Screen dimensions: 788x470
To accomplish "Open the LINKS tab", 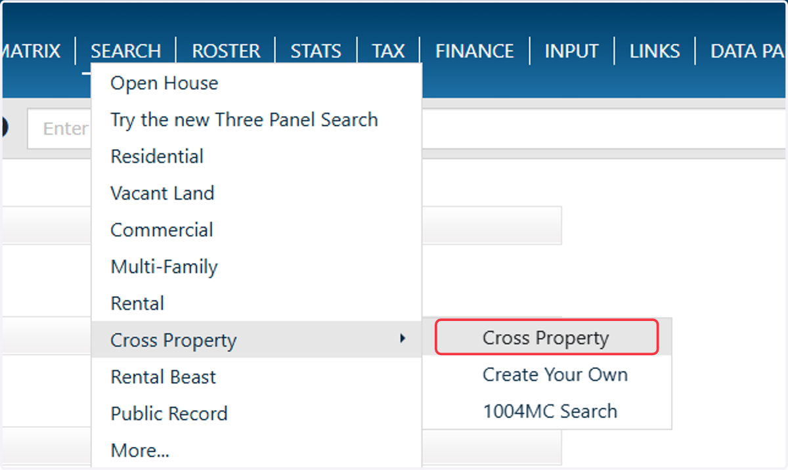I will point(655,51).
